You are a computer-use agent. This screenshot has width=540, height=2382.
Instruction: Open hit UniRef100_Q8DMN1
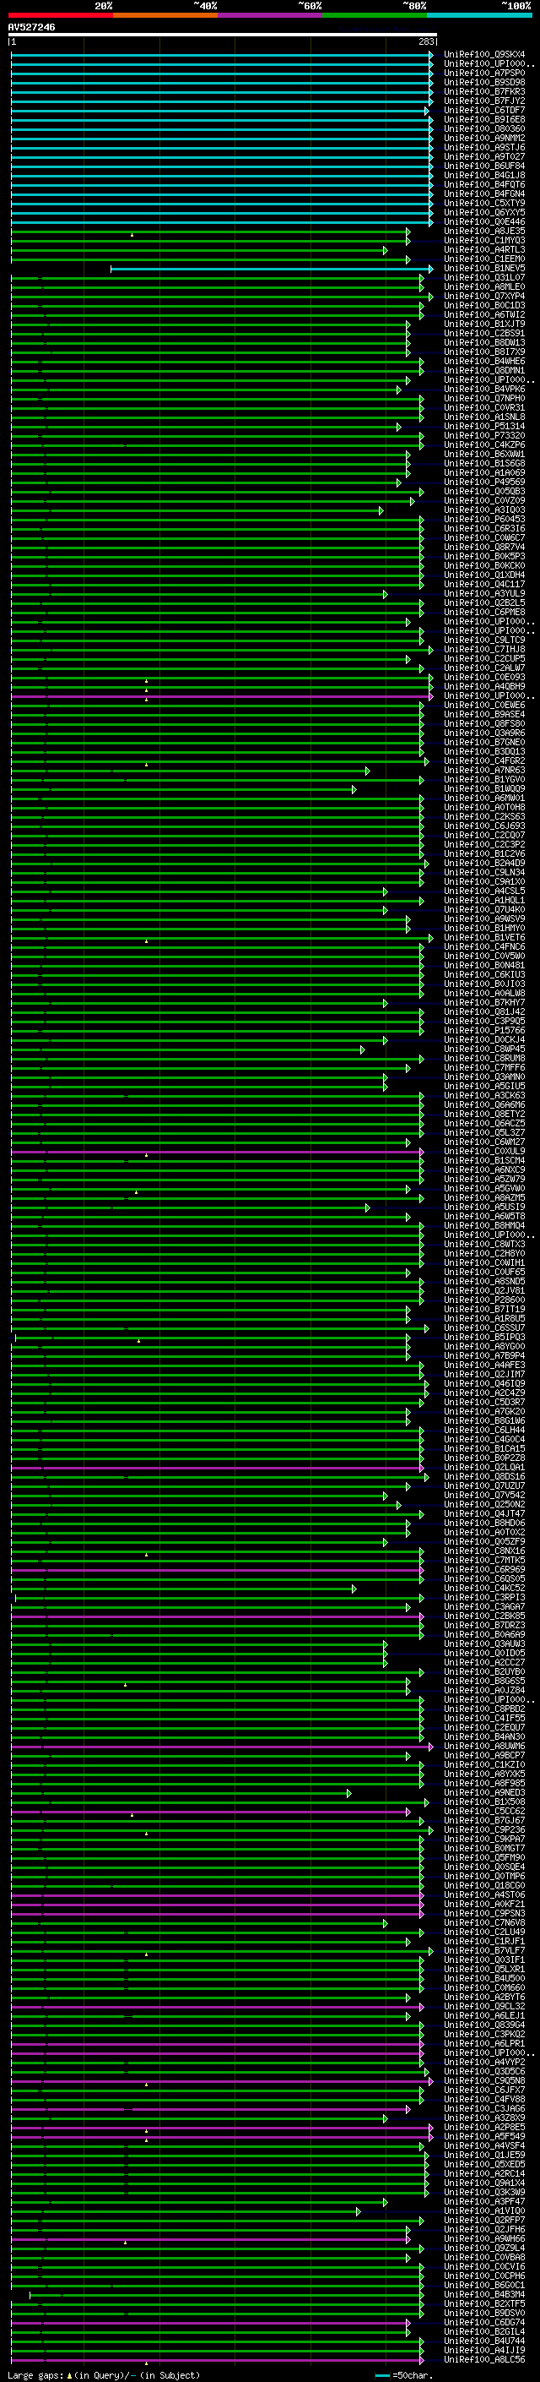(484, 371)
